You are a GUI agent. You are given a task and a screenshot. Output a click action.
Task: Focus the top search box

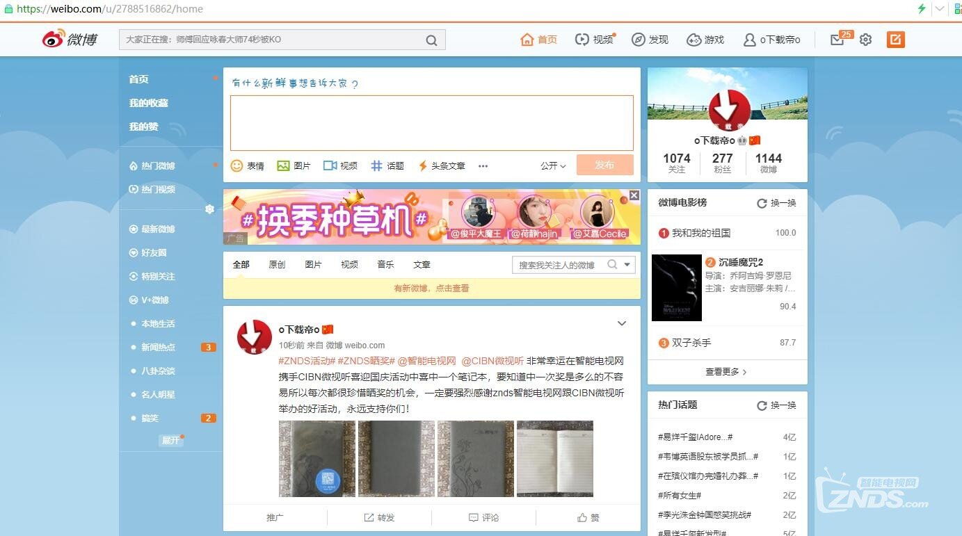[x=282, y=40]
